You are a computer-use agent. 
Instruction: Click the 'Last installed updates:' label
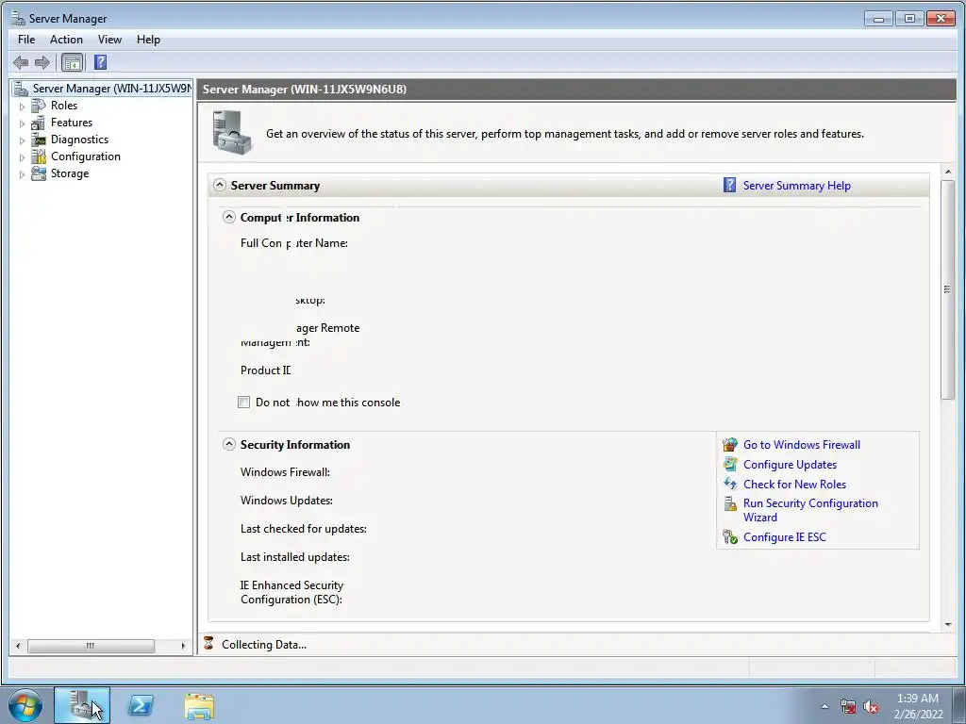tap(295, 557)
